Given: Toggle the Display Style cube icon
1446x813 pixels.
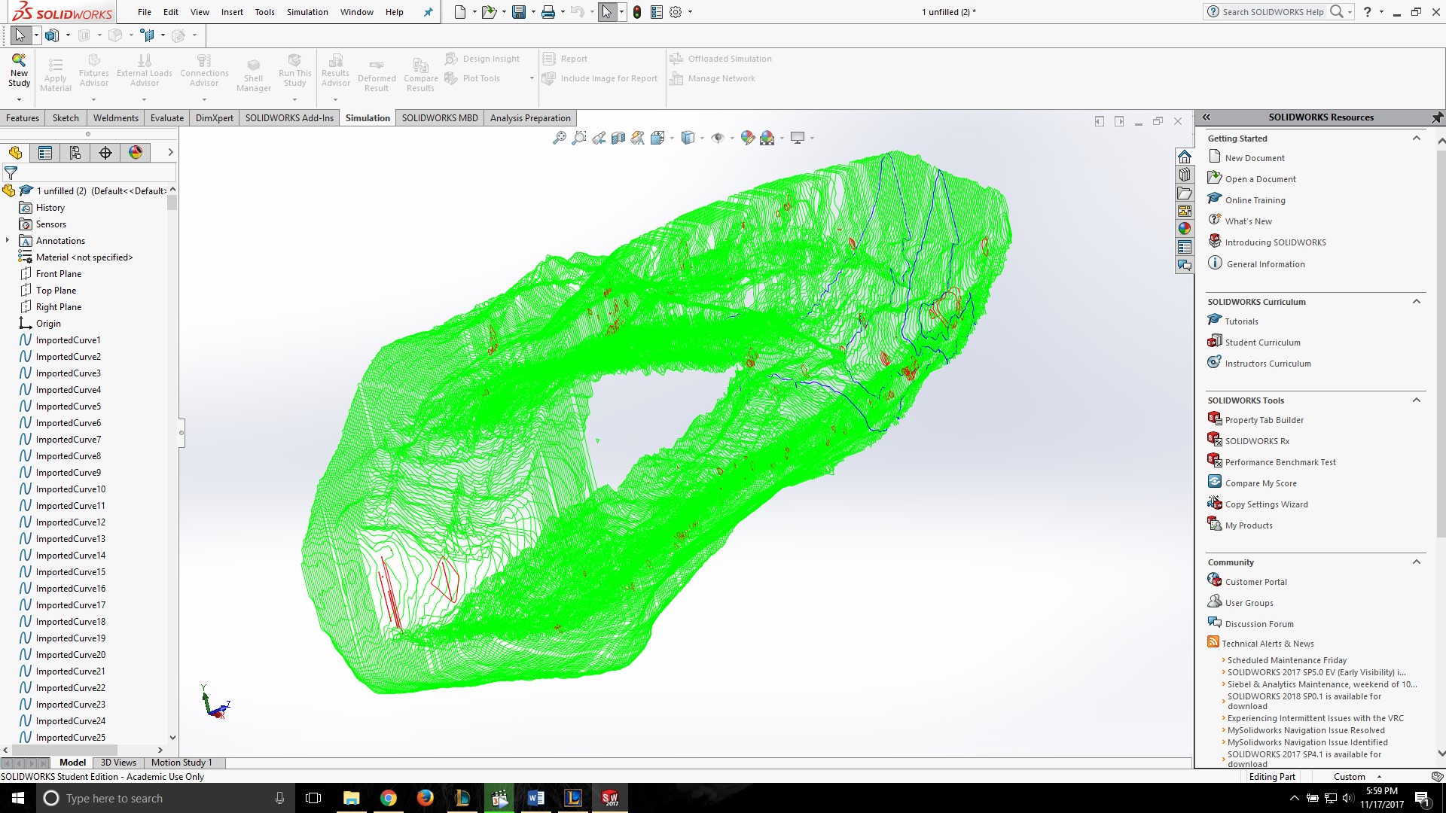Looking at the screenshot, I should [x=688, y=138].
